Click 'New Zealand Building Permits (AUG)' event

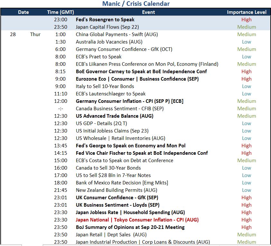coord(116,190)
